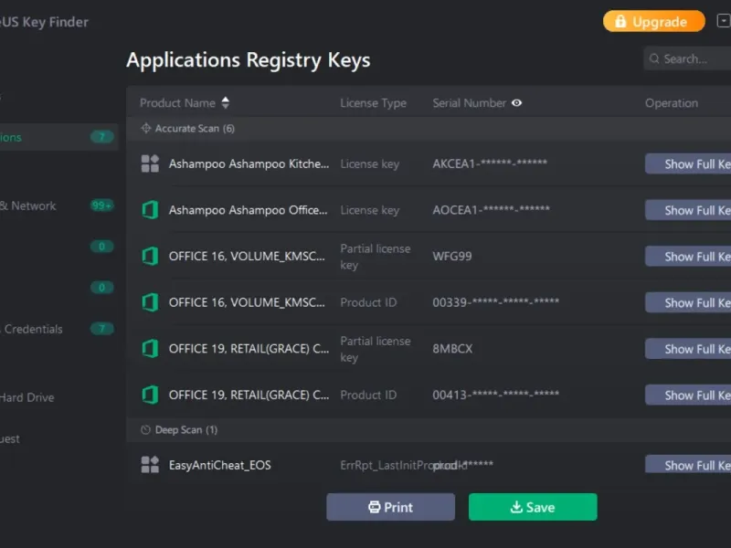Click the icon for OFFICE 16 Product ID row

tap(150, 302)
